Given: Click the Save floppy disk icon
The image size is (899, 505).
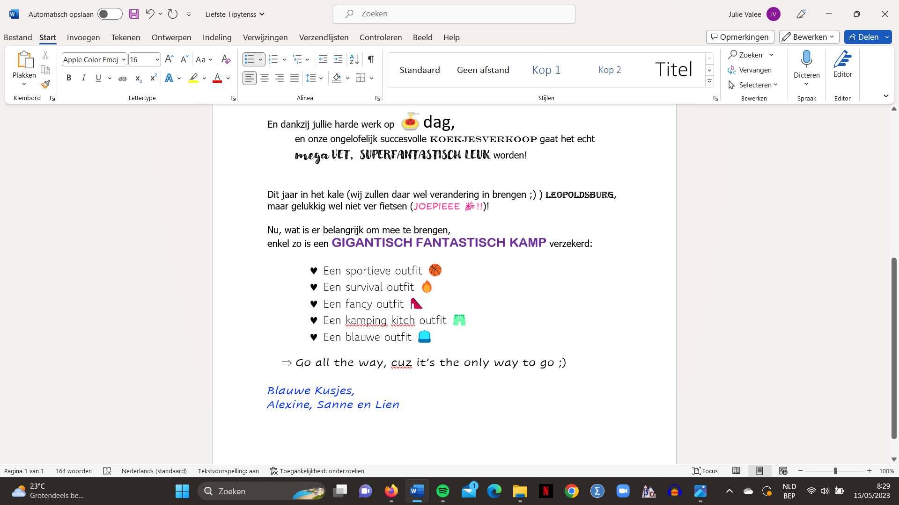Looking at the screenshot, I should click(134, 14).
